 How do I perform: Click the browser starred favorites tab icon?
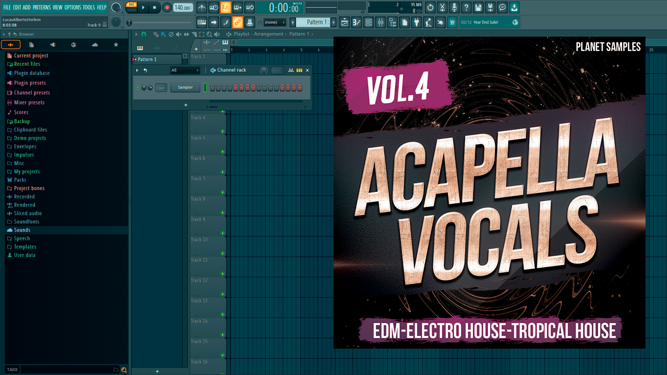tap(116, 44)
